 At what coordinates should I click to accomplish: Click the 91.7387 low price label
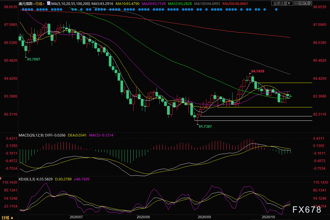[205, 127]
